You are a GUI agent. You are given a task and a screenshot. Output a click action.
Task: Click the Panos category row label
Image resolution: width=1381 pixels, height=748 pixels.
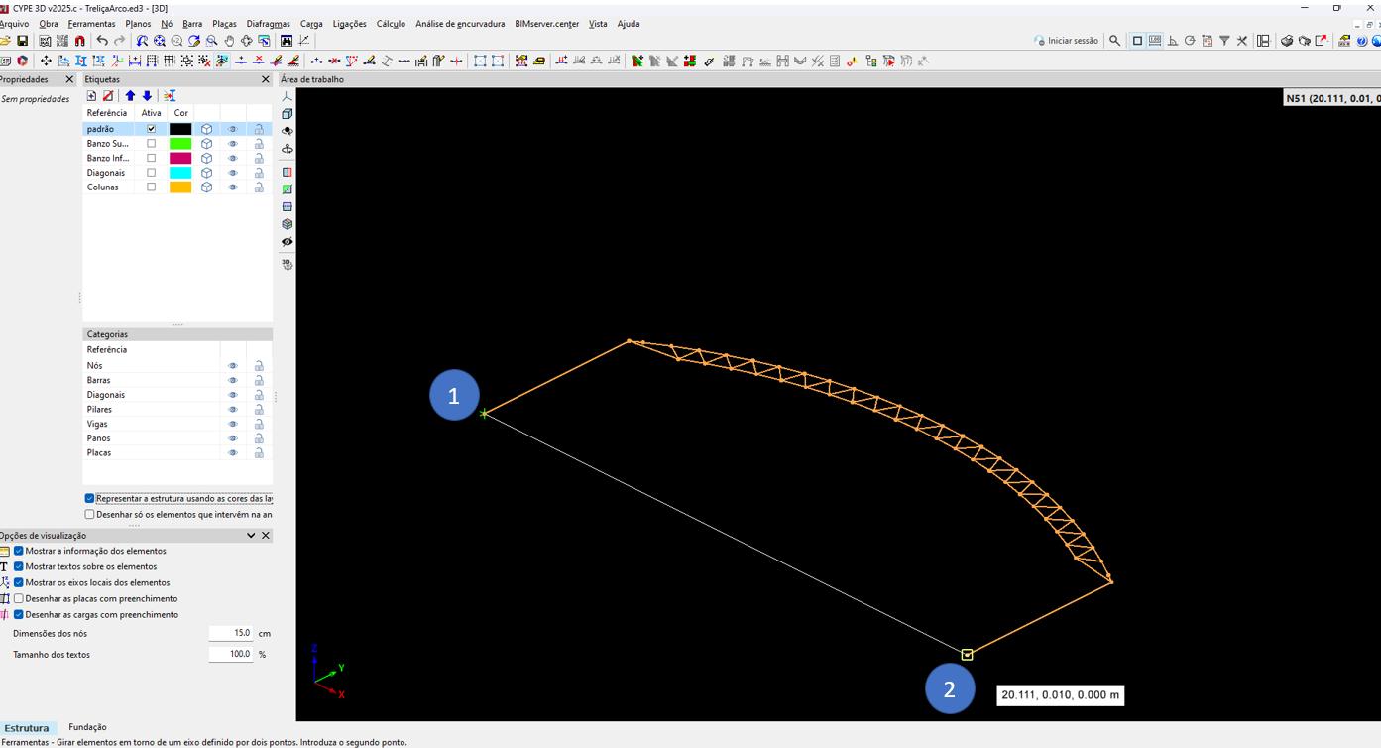99,438
